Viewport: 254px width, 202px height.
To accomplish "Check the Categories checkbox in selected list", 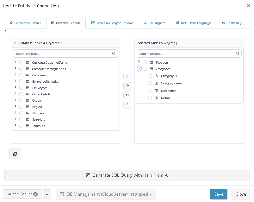I will [x=145, y=69].
